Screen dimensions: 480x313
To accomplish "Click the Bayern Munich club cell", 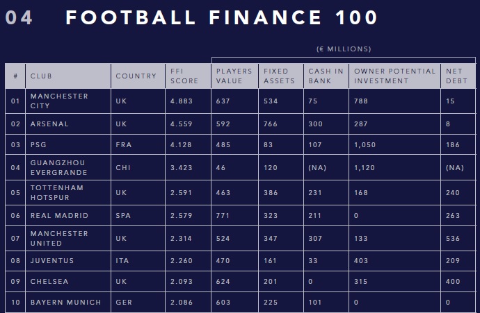I will click(68, 303).
